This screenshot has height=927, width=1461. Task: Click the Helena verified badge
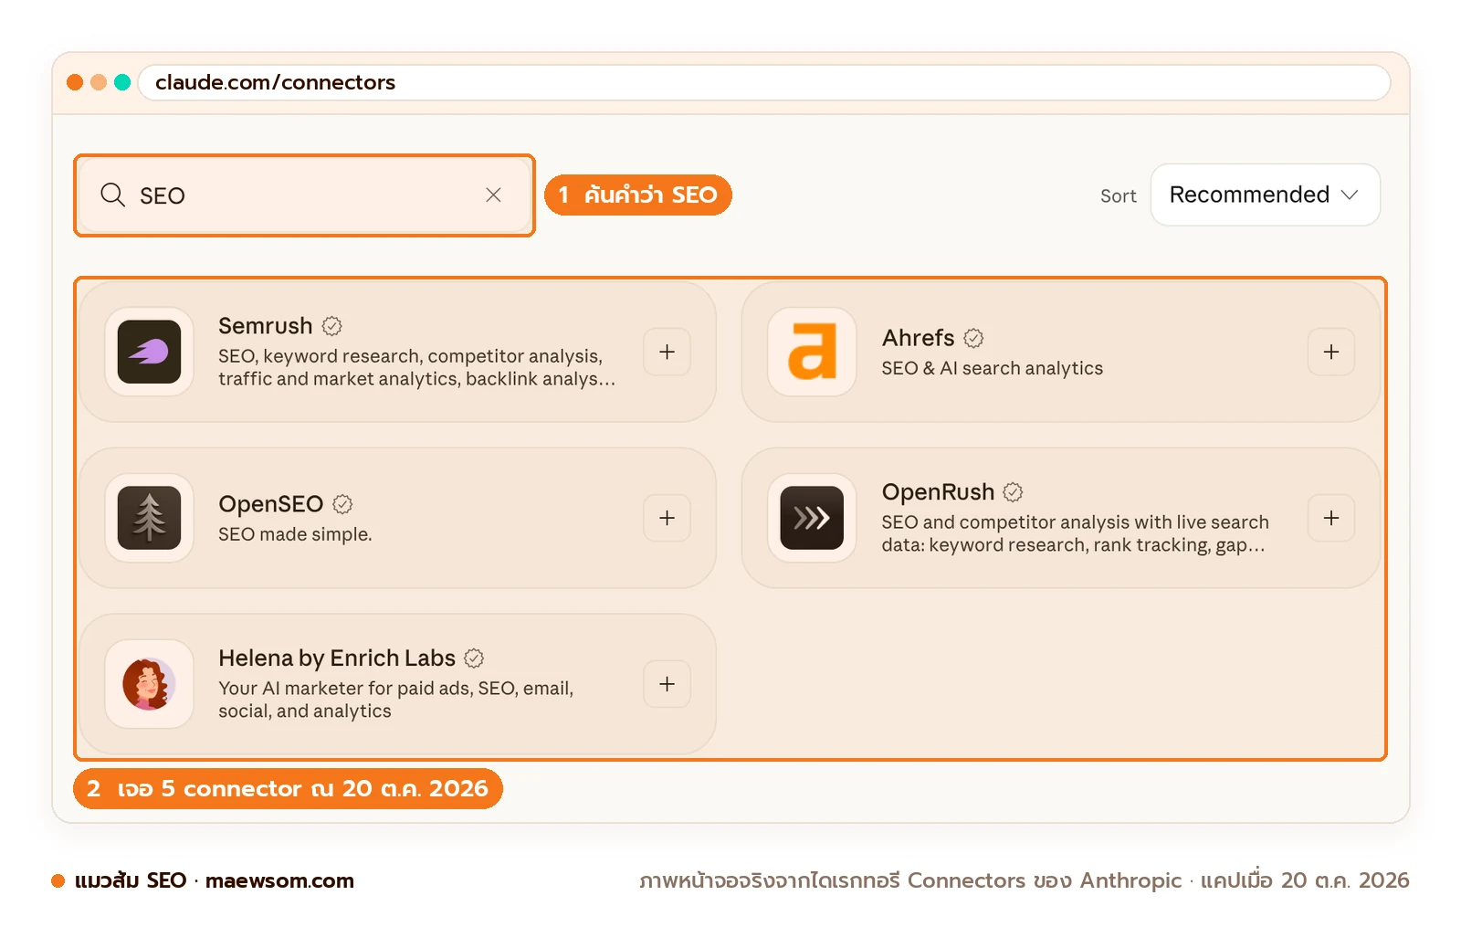pos(474,658)
